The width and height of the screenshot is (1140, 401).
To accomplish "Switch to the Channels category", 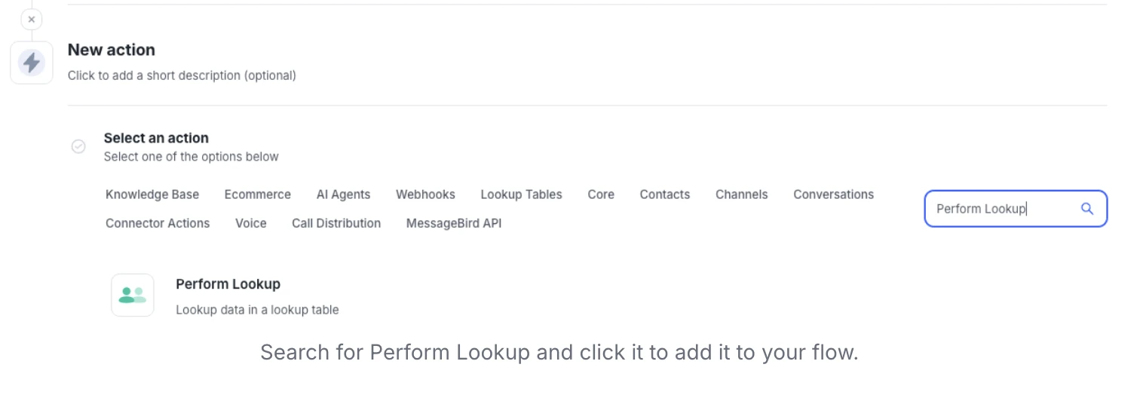I will pyautogui.click(x=741, y=194).
